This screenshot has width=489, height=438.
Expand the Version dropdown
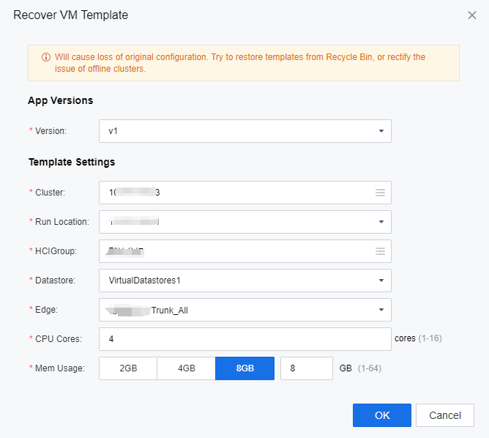coord(381,131)
